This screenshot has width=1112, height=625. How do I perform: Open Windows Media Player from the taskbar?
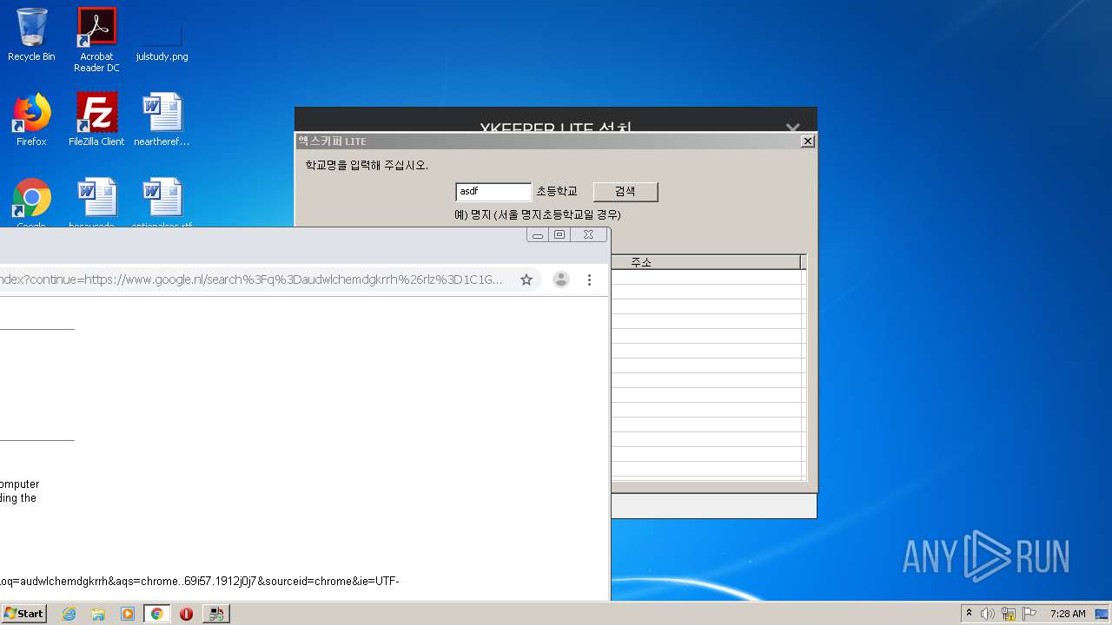tap(128, 614)
